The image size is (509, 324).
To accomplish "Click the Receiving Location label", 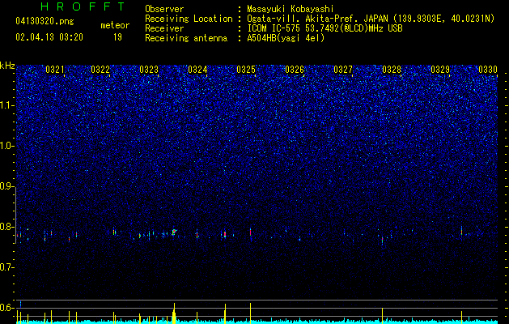I will pos(189,19).
